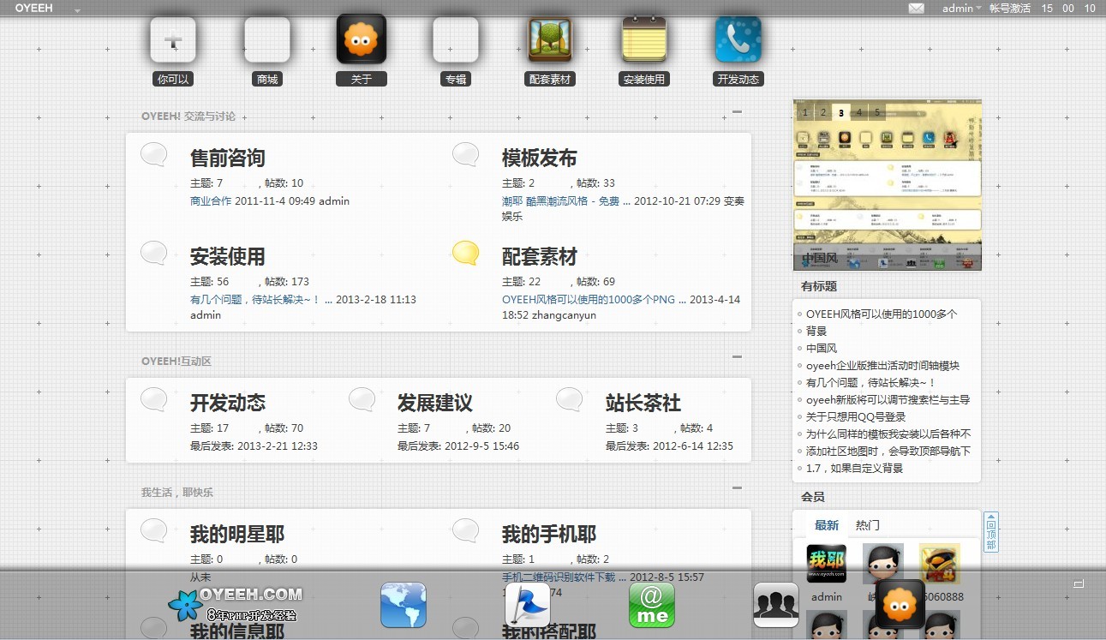1106x640 pixels.
Task: Click the small toggle at dock's right end
Action: [x=1079, y=584]
